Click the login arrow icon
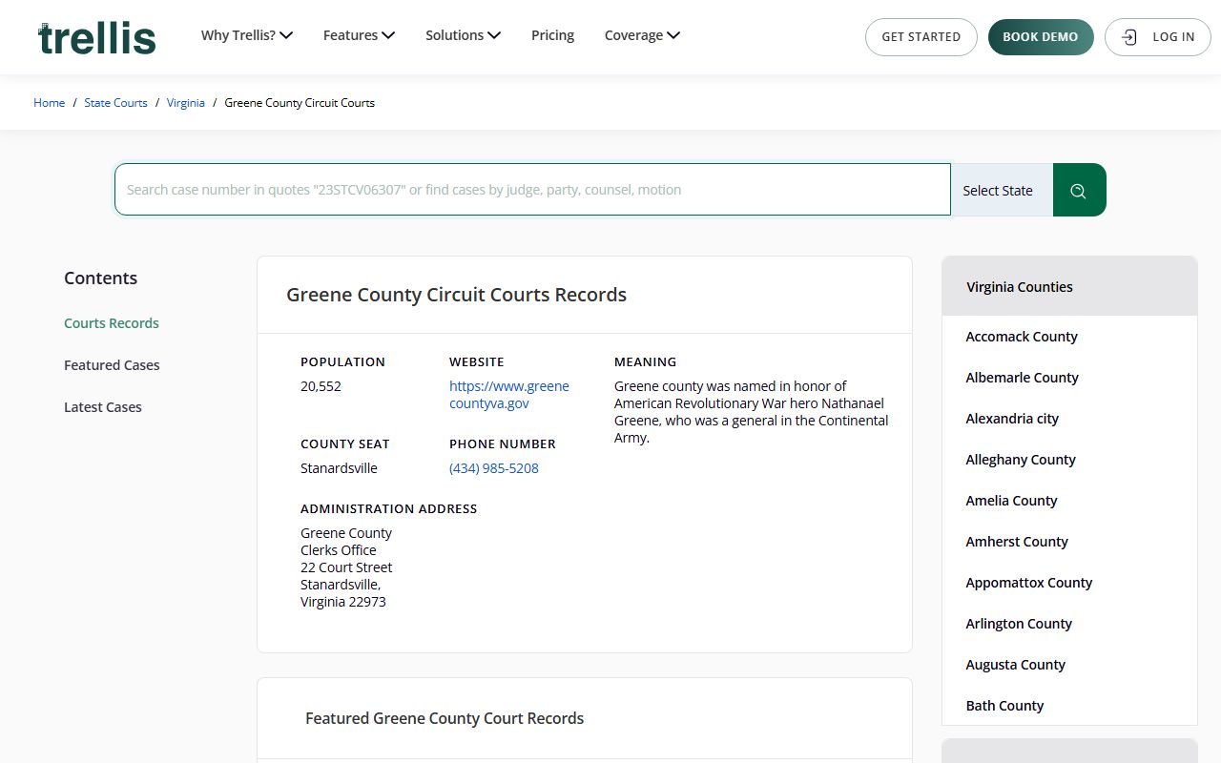Image resolution: width=1221 pixels, height=763 pixels. coord(1129,37)
